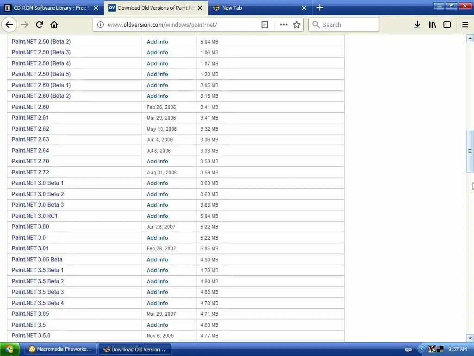Viewport: 474px width, 356px height.
Task: Click Add info for Paint.NET 2.60 (Beta 2)
Action: (157, 96)
